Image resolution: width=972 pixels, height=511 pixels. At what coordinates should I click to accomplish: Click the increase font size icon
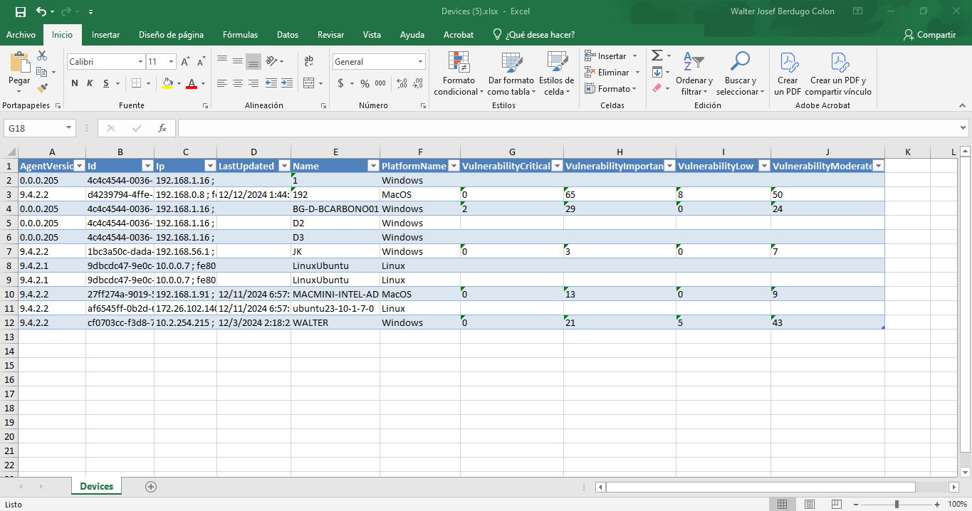[x=185, y=62]
